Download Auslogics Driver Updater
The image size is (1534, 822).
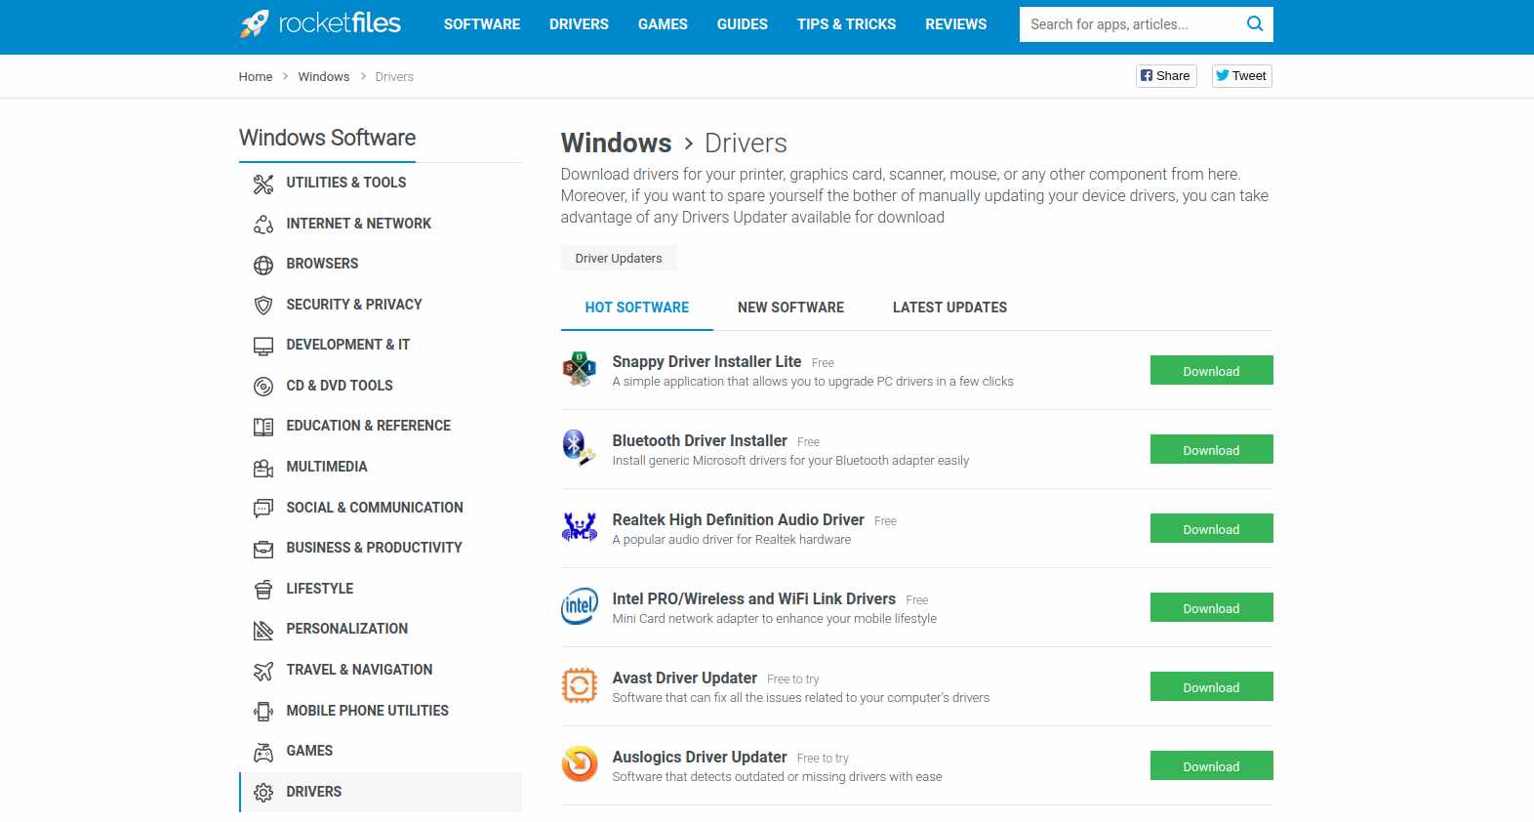[x=1211, y=766]
